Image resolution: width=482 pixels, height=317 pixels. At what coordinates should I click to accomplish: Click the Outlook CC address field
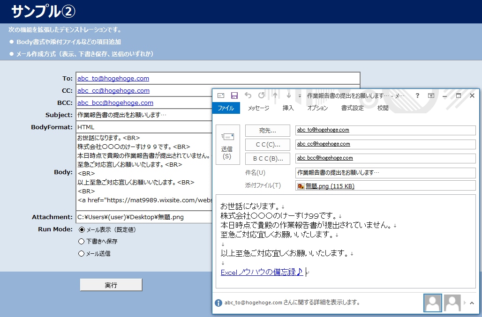click(x=385, y=144)
